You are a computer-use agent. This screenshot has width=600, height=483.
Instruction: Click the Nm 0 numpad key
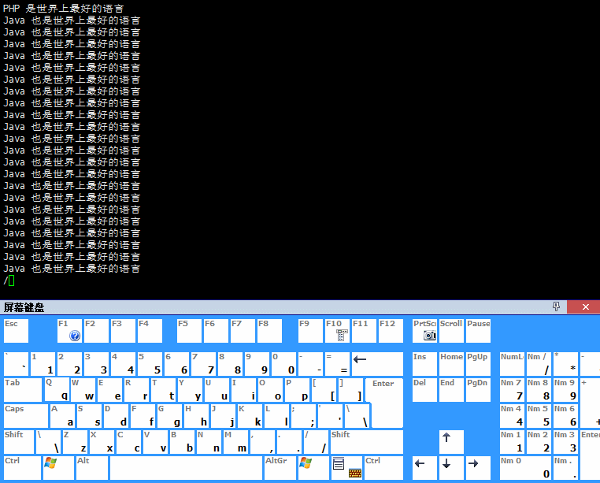525,468
